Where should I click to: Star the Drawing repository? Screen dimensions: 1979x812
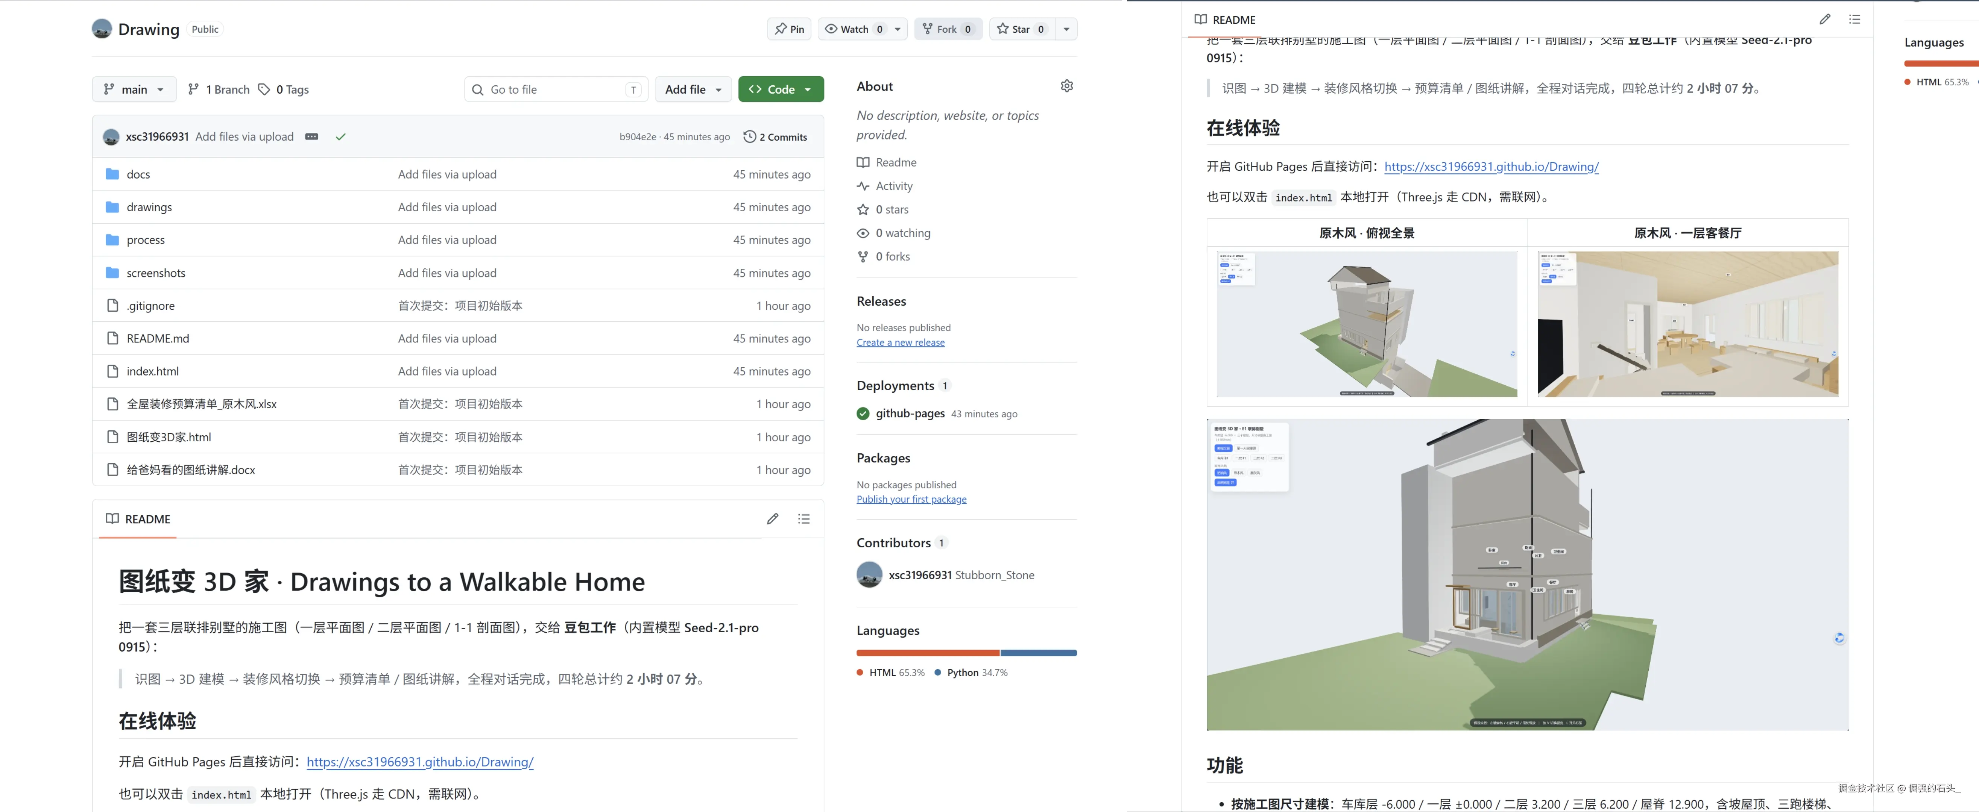1022,29
